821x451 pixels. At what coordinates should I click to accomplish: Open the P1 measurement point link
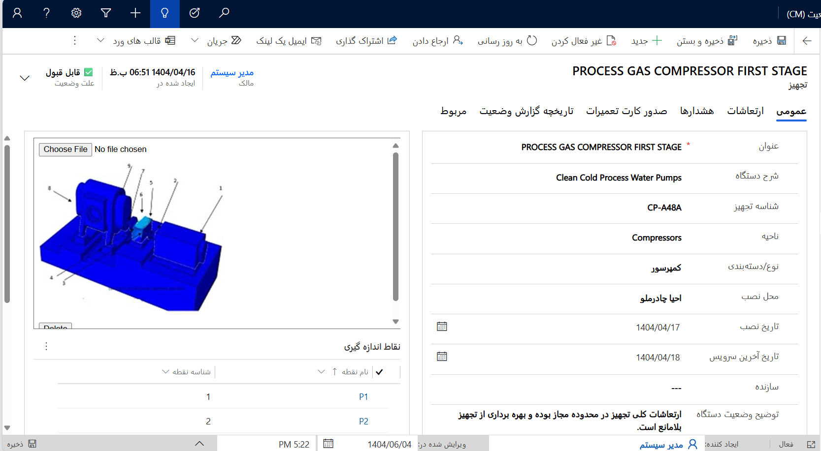pyautogui.click(x=363, y=397)
